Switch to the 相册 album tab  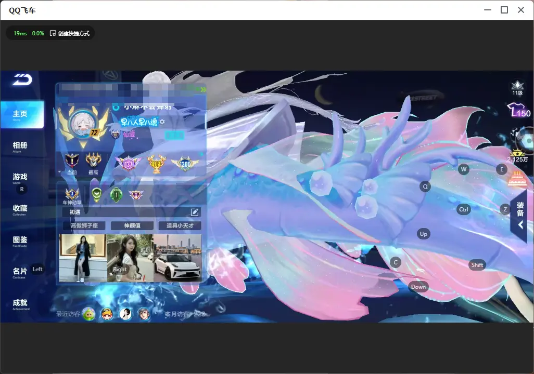20,146
